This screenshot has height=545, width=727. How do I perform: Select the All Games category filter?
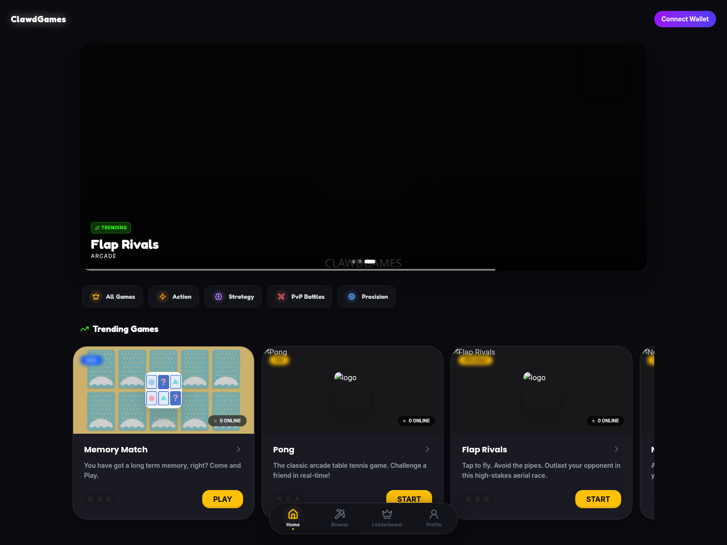[x=112, y=297]
